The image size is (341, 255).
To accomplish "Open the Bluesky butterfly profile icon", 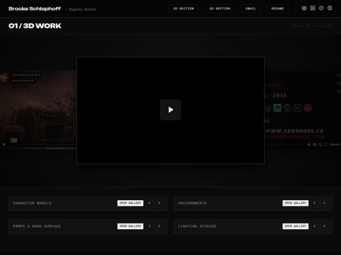I will [x=304, y=8].
